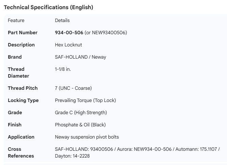The height and width of the screenshot is (165, 227).
Task: Select the Grade C (High Strength) value
Action: pyautogui.click(x=81, y=112)
